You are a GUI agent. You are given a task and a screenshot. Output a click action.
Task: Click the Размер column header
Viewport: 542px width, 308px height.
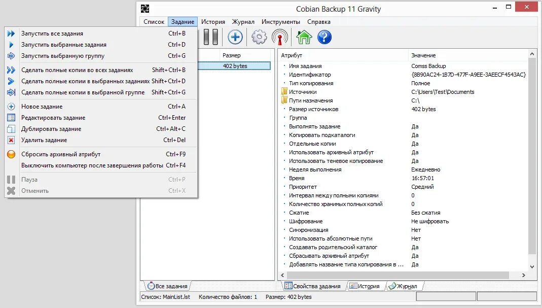(245, 55)
